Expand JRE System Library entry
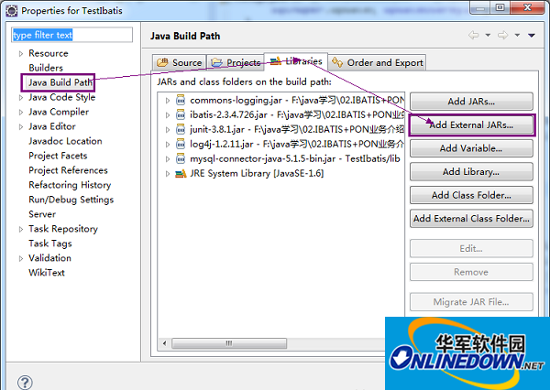 [168, 173]
